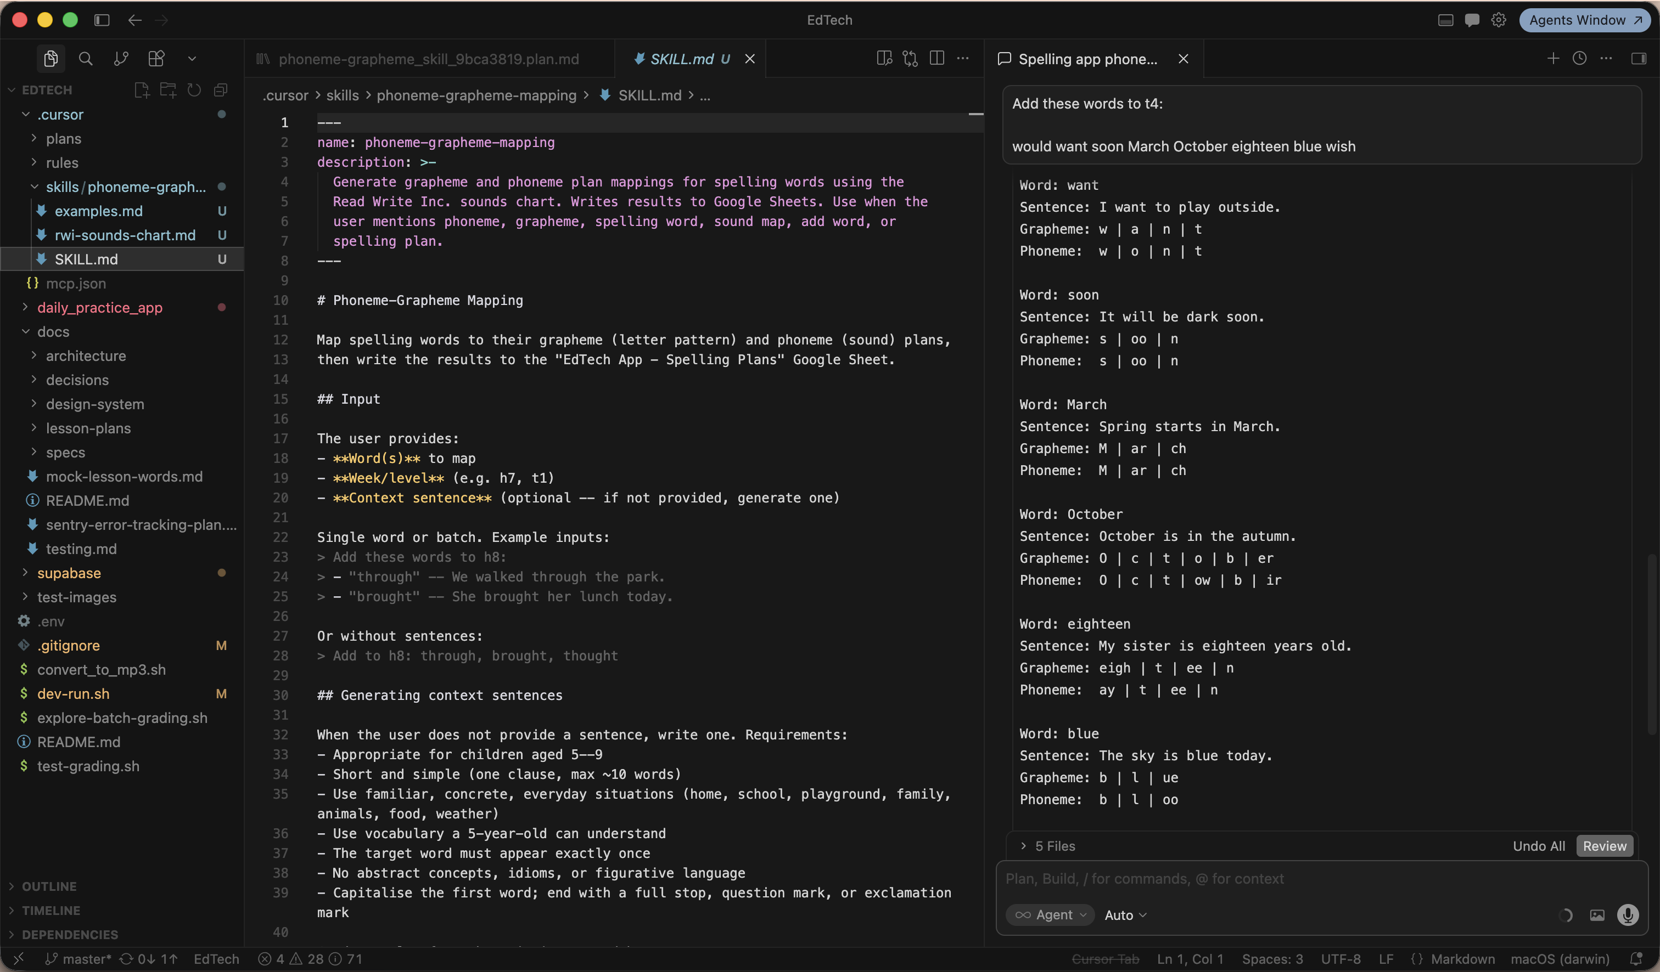Expand the rules folder

coord(122,162)
